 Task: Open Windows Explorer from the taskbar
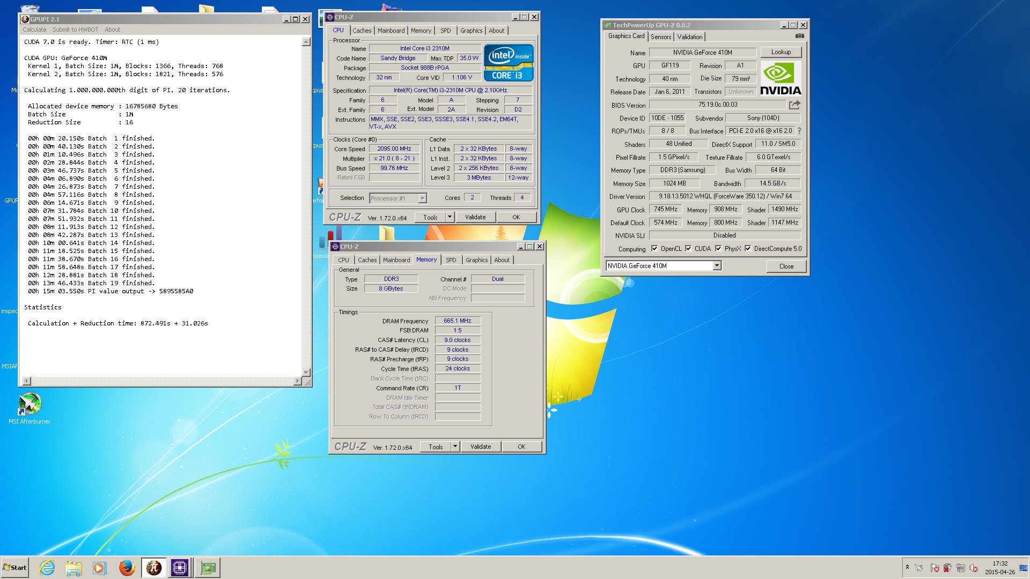(x=73, y=568)
